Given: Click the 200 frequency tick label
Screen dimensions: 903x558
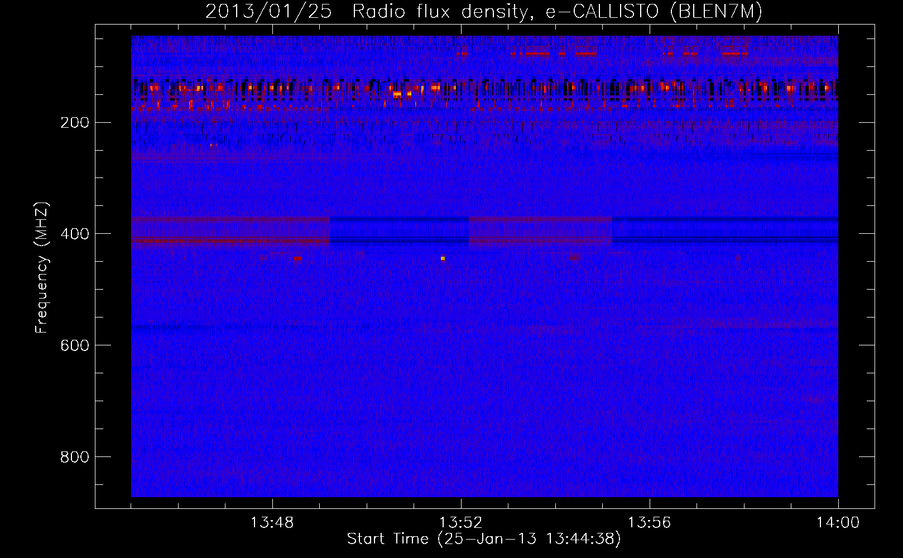Looking at the screenshot, I should point(74,123).
